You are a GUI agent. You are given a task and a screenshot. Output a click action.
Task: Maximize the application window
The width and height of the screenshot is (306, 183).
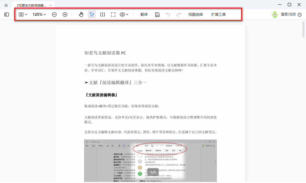coord(289,5)
